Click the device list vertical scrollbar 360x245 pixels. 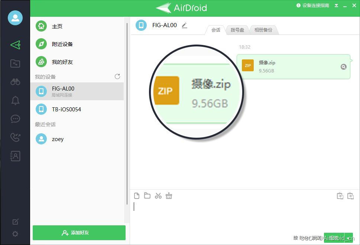[127, 114]
